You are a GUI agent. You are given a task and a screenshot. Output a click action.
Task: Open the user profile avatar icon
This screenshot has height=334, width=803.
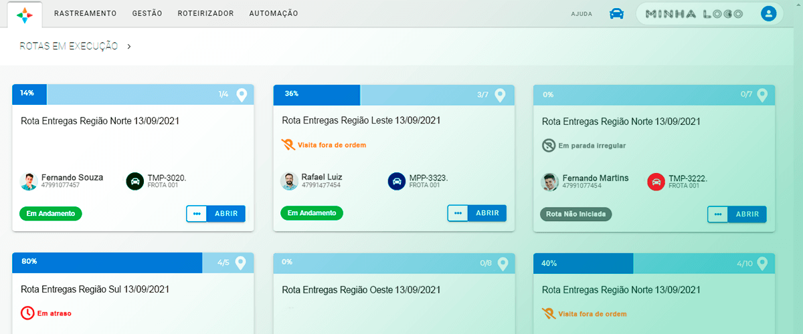point(768,13)
